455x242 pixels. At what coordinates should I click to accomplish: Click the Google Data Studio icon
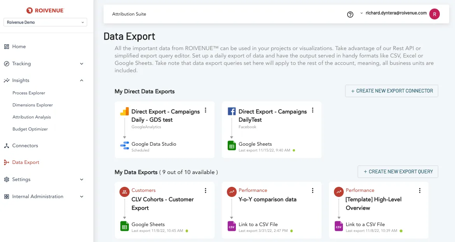pos(125,146)
